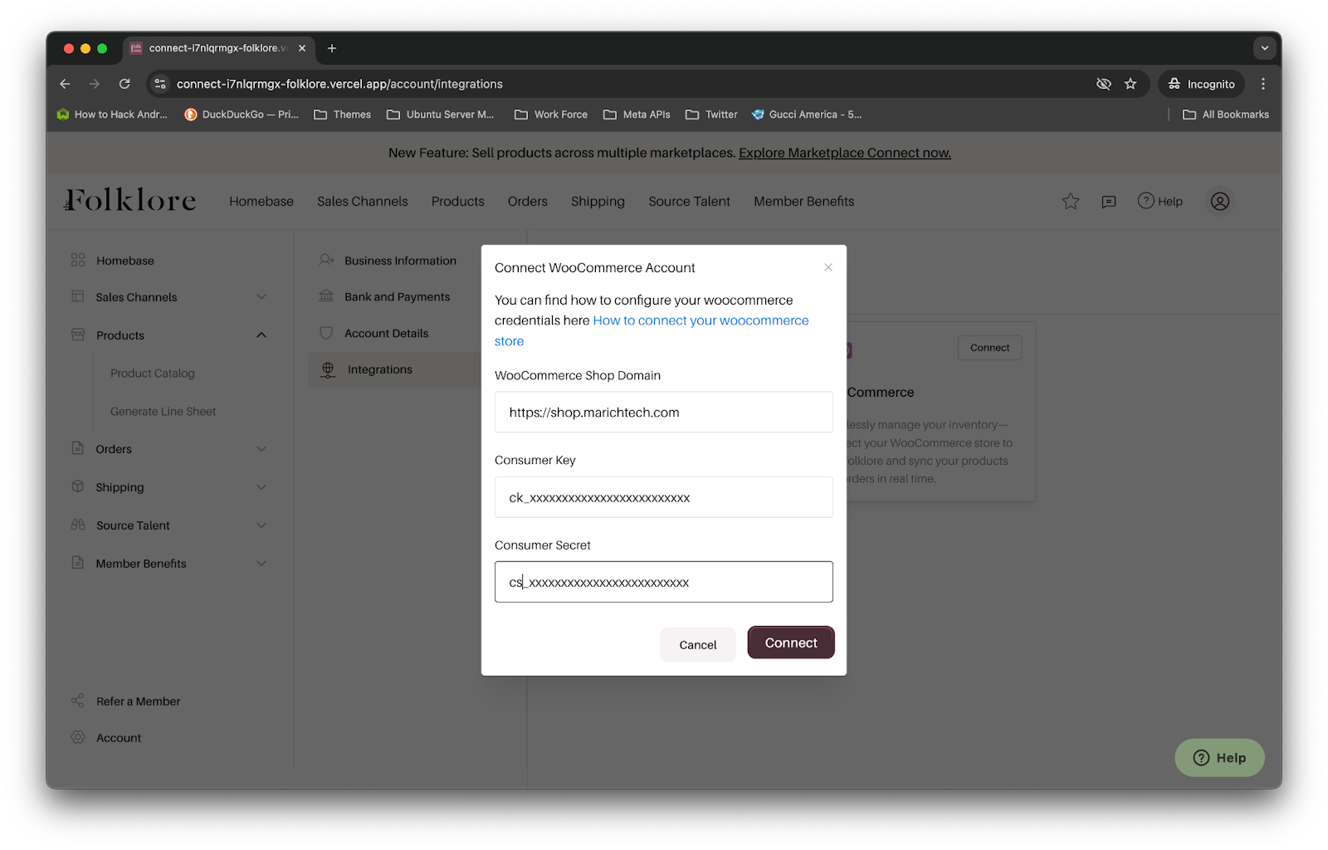Open the Gucci America bookmark
Image resolution: width=1328 pixels, height=850 pixels.
[807, 115]
